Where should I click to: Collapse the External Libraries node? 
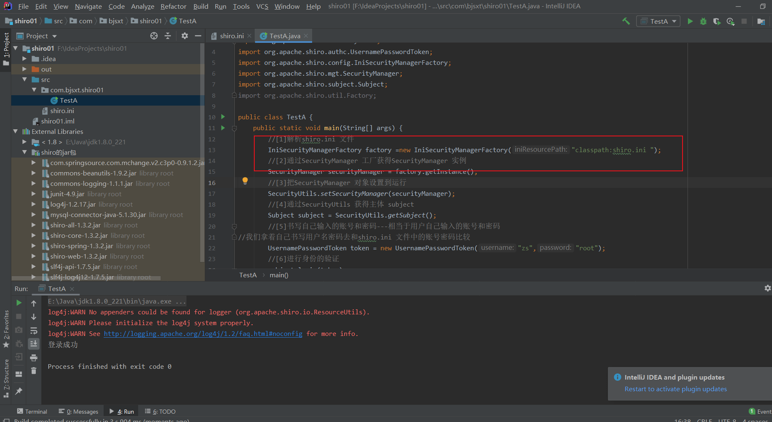click(x=15, y=131)
